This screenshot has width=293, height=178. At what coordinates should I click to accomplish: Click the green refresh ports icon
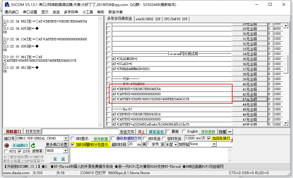click(33, 145)
